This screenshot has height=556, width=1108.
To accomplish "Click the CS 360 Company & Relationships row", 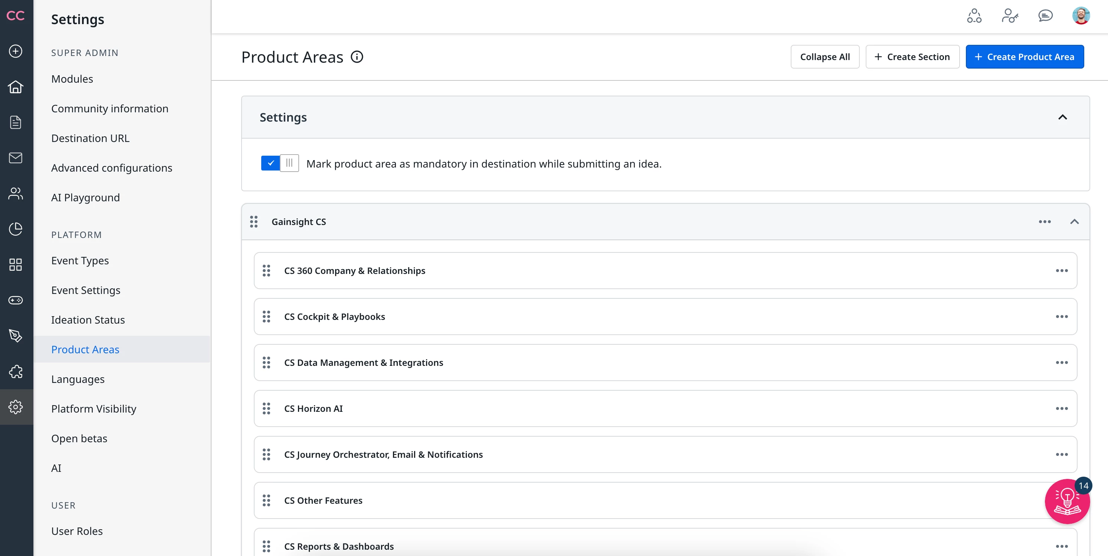I will [665, 271].
